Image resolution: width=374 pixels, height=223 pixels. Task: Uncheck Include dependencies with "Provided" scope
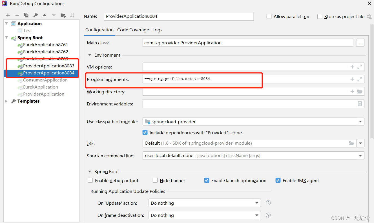tap(145, 133)
